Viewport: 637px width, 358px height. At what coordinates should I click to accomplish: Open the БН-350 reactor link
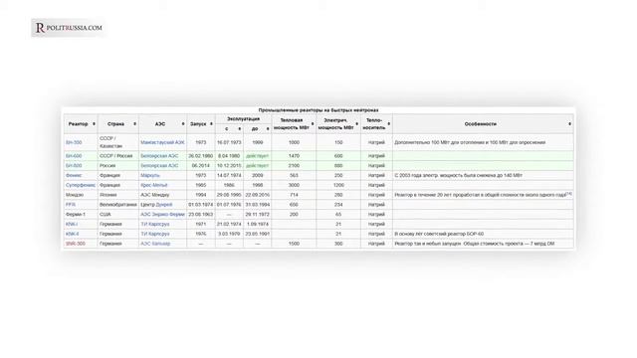coord(74,142)
